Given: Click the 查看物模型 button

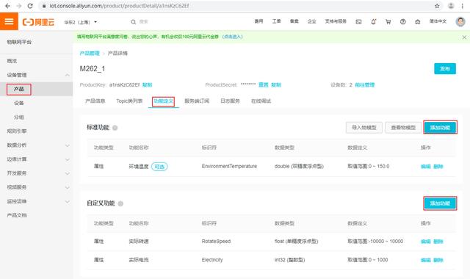Looking at the screenshot, I should tap(403, 128).
